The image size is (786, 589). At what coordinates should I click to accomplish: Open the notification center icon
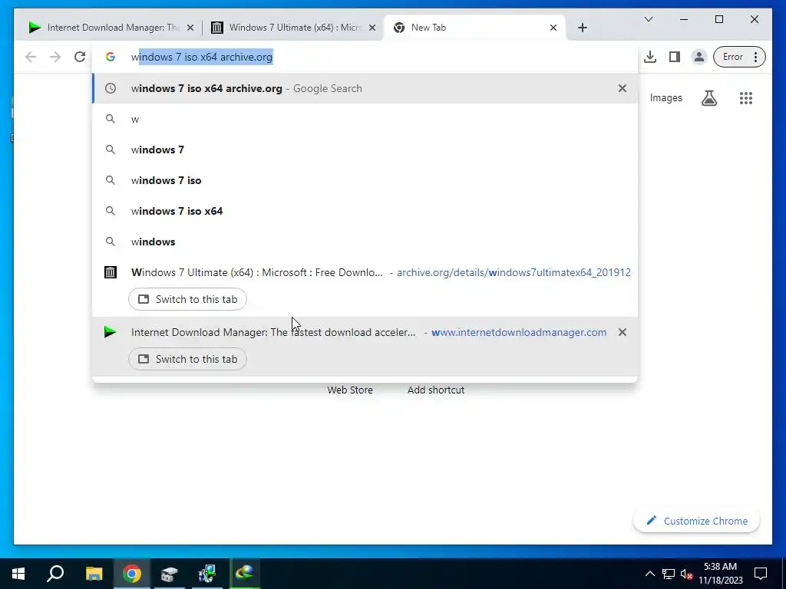tap(761, 574)
